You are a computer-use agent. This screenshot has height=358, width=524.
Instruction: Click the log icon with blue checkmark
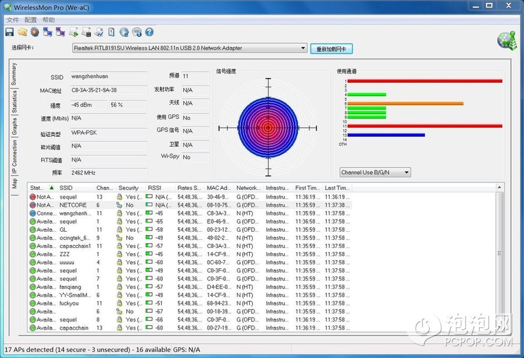click(x=99, y=32)
